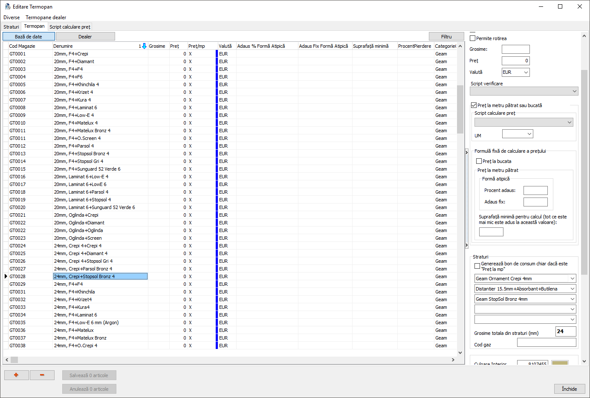Click the Filtru button

click(x=446, y=37)
